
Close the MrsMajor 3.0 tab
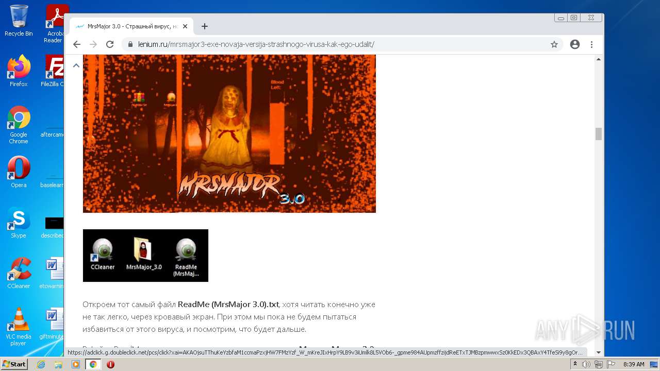(185, 26)
